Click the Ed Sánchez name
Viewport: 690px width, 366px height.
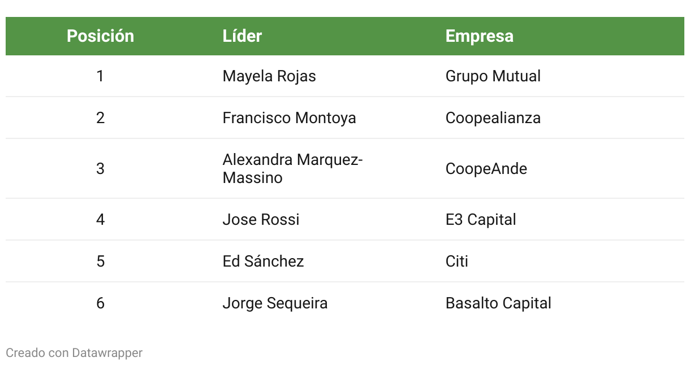click(x=264, y=262)
